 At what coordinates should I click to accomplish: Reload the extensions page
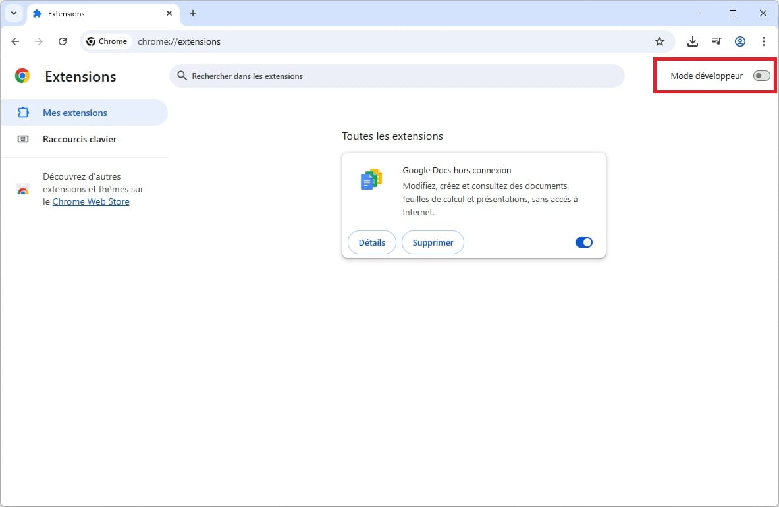(63, 41)
